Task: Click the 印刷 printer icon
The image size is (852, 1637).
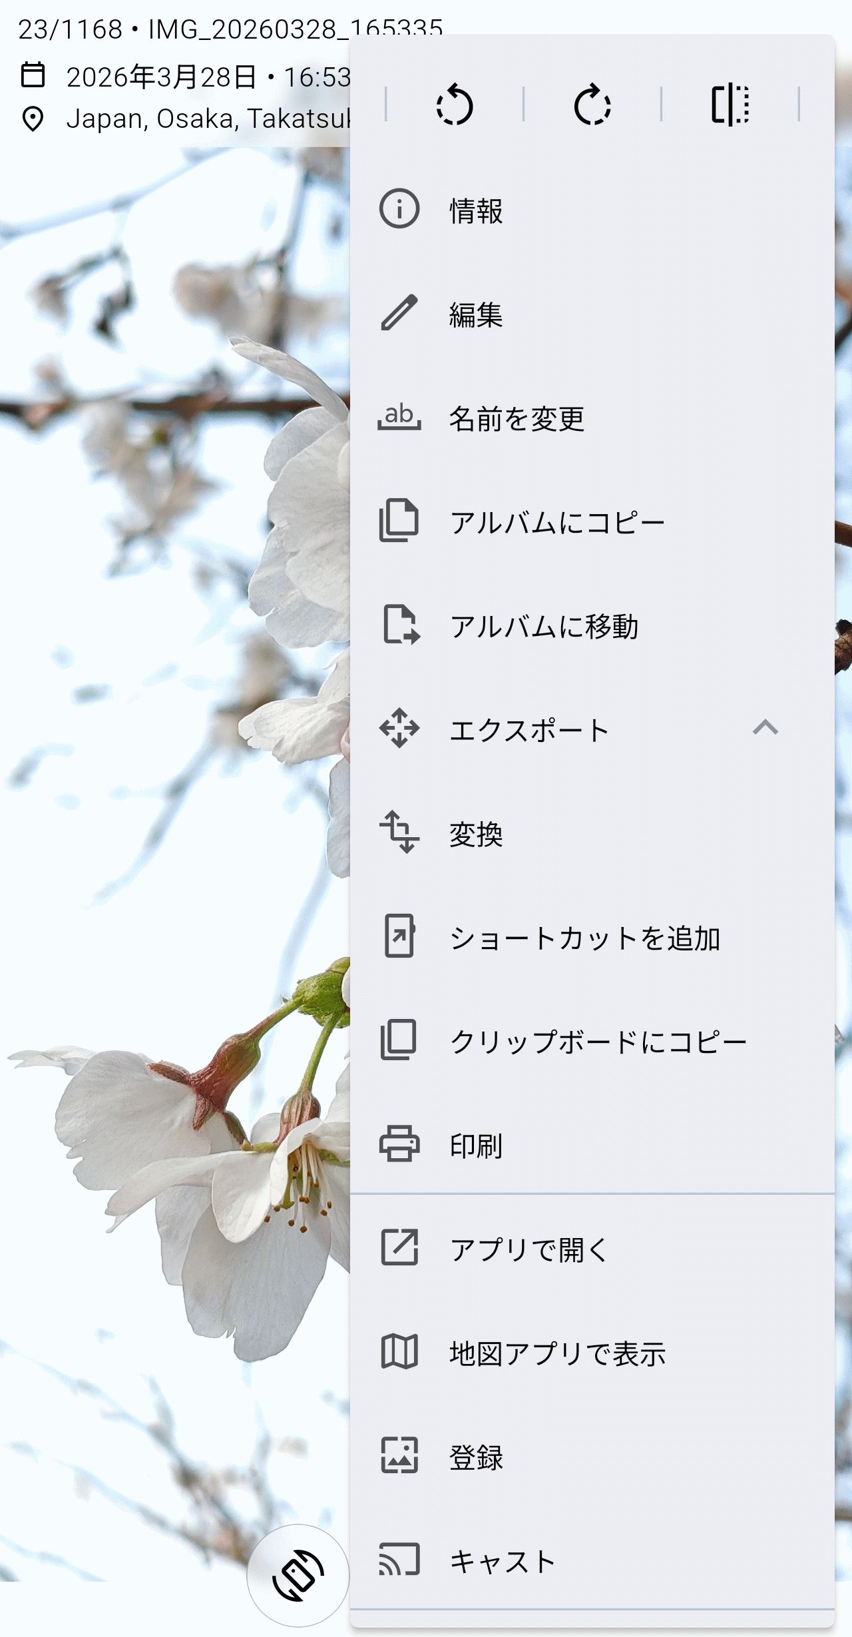Action: (x=399, y=1144)
